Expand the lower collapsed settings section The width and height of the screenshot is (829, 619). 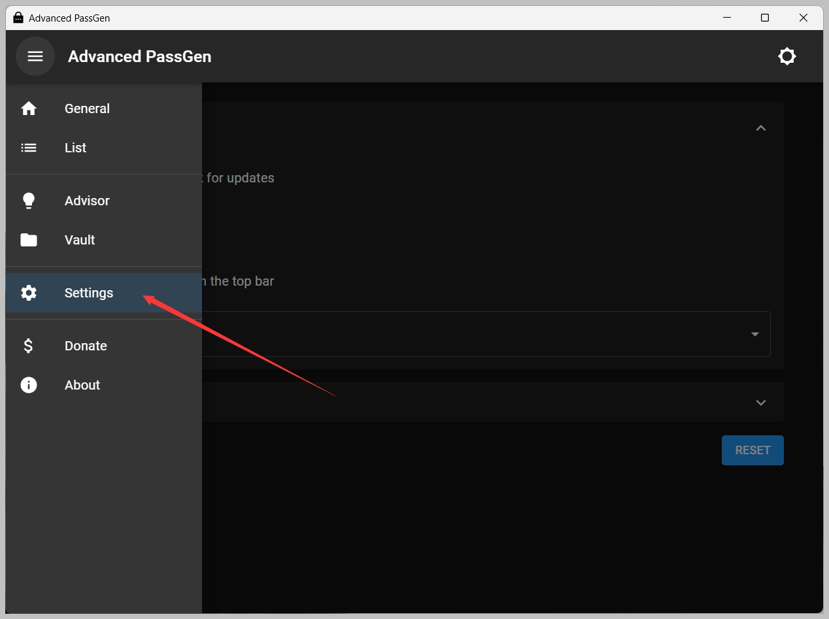(760, 403)
